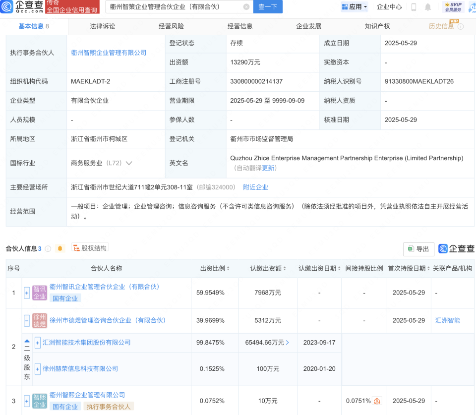Open the notification bell in the header

[428, 7]
